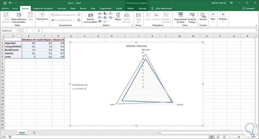Click the horizontal scrollbar track
The image size is (259, 139).
click(207, 133)
